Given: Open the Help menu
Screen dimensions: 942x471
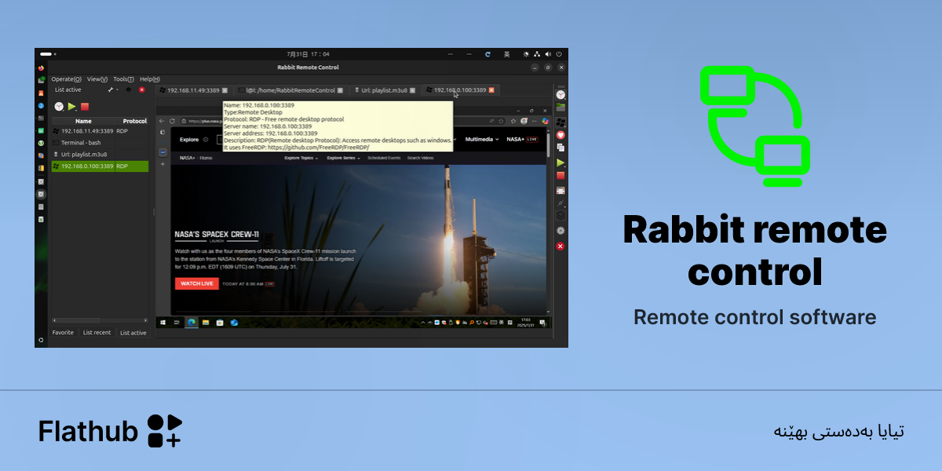Looking at the screenshot, I should click(x=149, y=79).
